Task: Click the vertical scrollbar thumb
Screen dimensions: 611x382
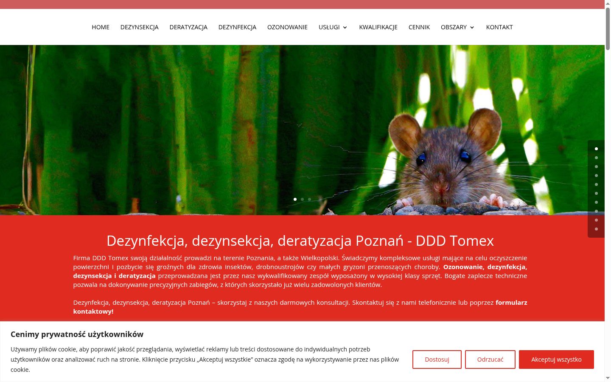Action: (x=608, y=29)
